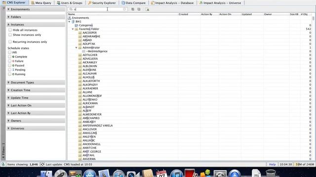Click the BI41 server icon
This screenshot has width=316, height=177.
[73, 22]
